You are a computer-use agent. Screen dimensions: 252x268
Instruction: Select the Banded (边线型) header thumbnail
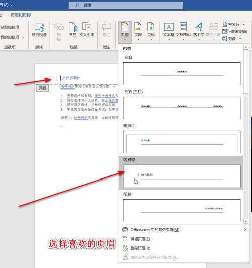coord(182,176)
